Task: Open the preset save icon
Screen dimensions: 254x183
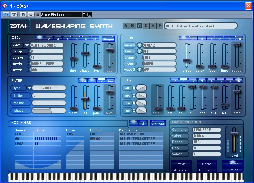Action: [x=89, y=15]
